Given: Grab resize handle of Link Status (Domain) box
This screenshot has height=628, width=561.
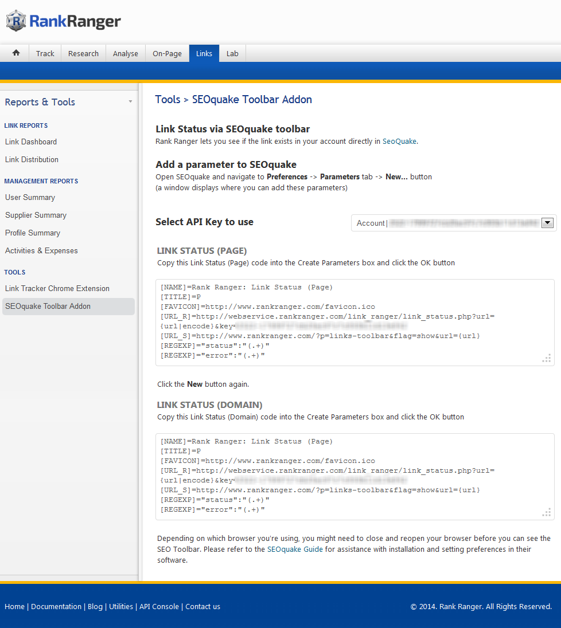Looking at the screenshot, I should (x=547, y=512).
